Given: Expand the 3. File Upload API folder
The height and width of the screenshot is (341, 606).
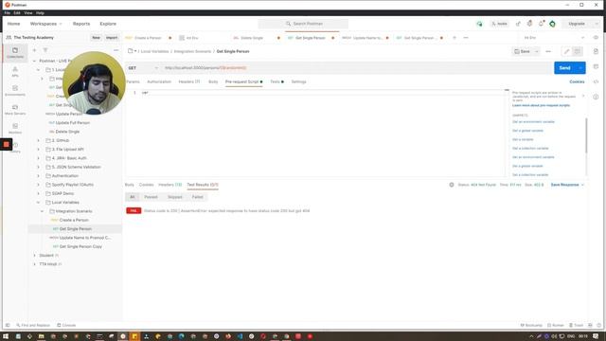Looking at the screenshot, I should pos(38,150).
